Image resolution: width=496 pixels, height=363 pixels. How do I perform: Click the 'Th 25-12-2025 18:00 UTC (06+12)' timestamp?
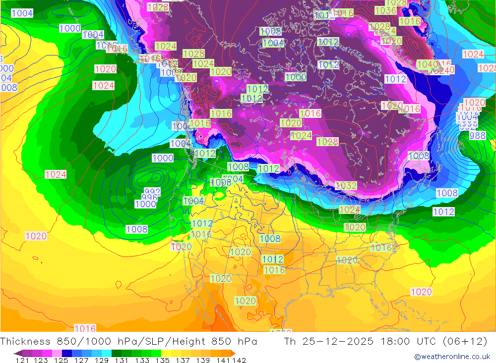(x=385, y=342)
